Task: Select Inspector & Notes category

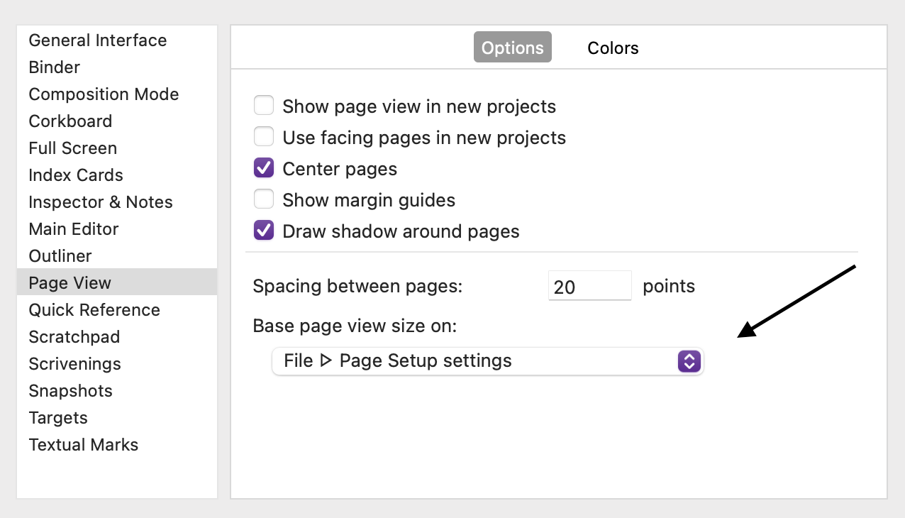Action: click(117, 202)
